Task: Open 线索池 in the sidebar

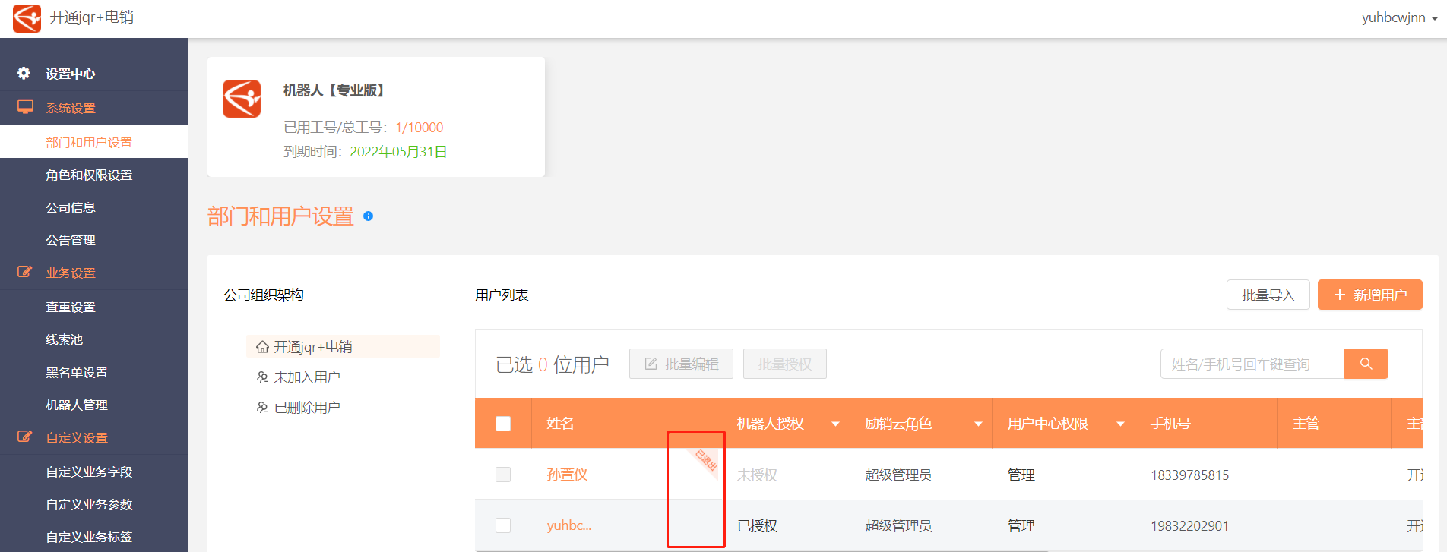Action: click(94, 339)
